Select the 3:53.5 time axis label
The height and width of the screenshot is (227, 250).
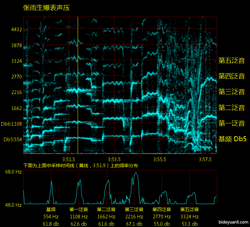114,159
